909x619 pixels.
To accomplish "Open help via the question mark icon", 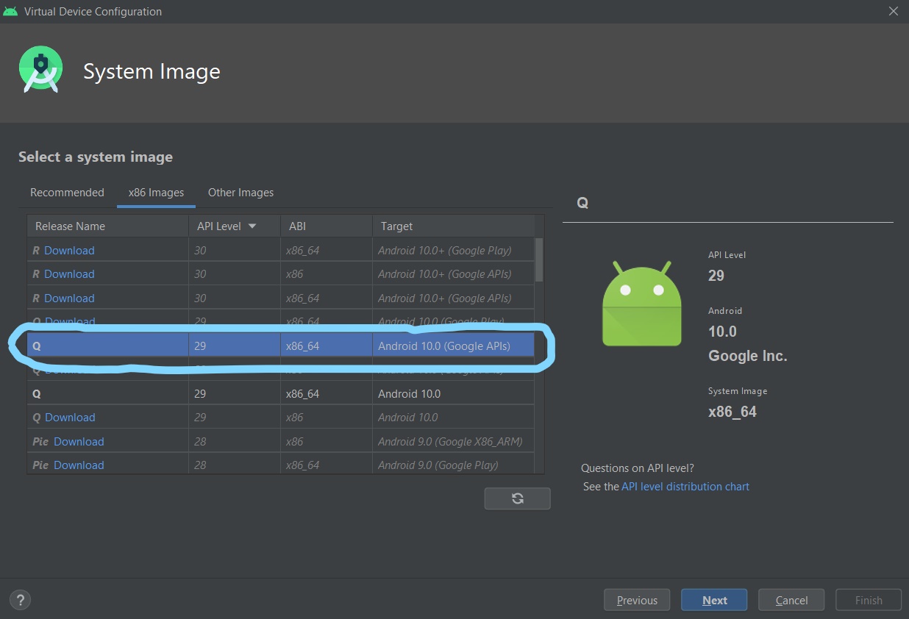I will (x=20, y=600).
